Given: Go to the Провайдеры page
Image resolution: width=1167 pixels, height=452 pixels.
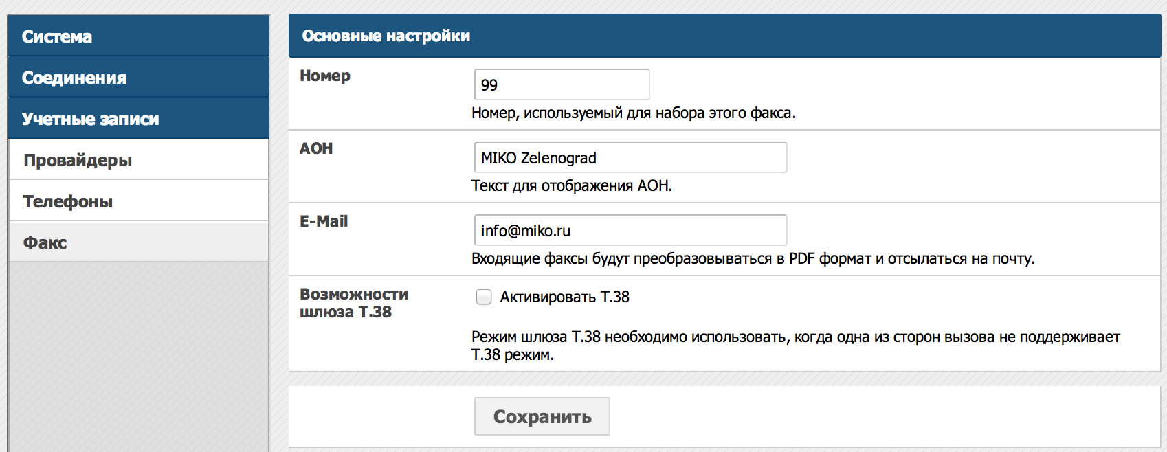Looking at the screenshot, I should pyautogui.click(x=138, y=159).
